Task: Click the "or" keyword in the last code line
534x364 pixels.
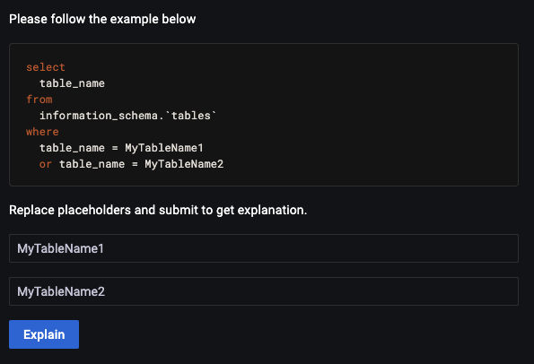Action: [x=46, y=164]
